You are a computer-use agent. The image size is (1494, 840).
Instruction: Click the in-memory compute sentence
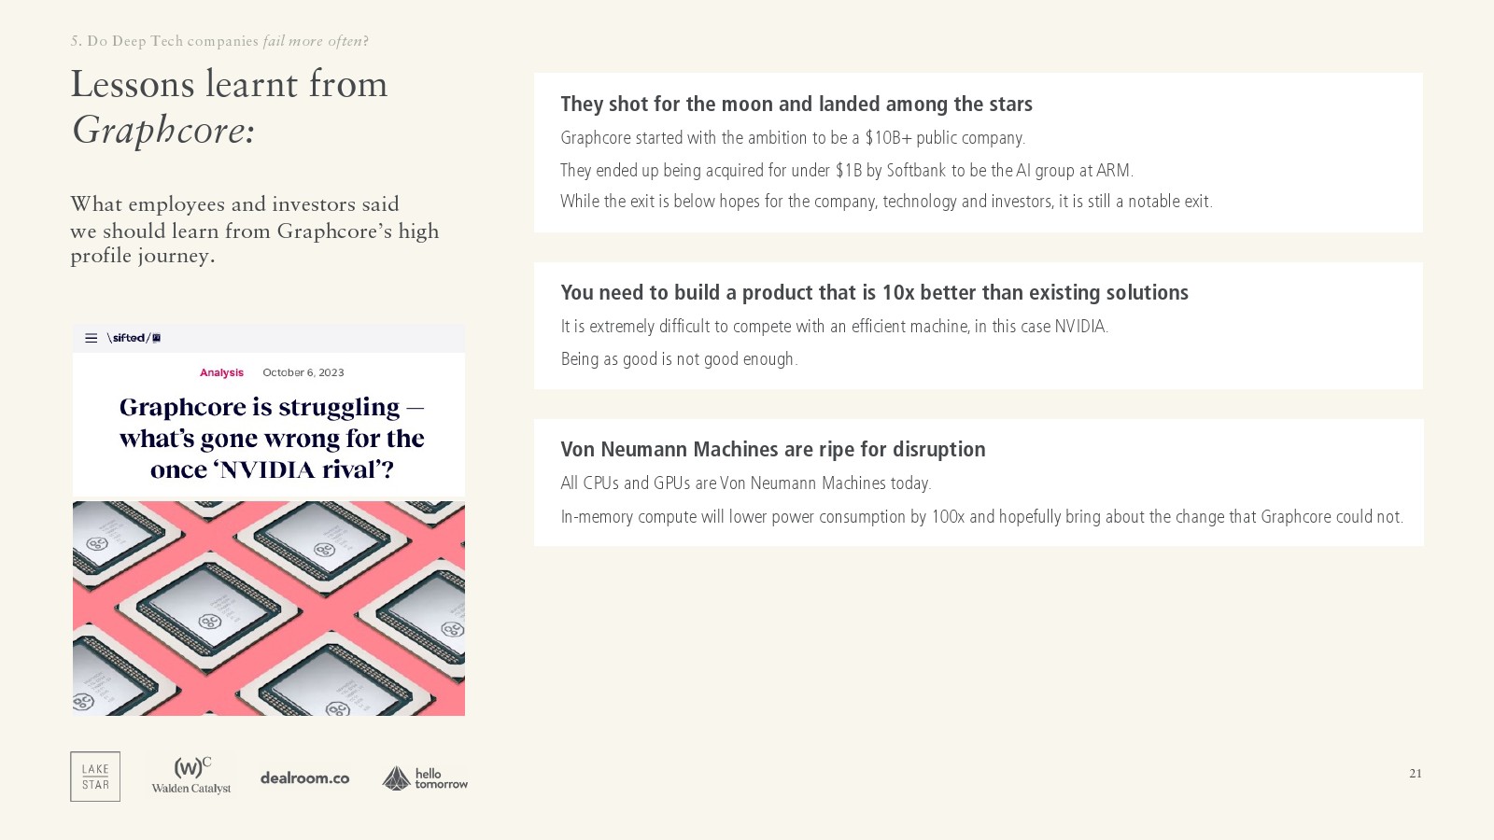point(980,516)
